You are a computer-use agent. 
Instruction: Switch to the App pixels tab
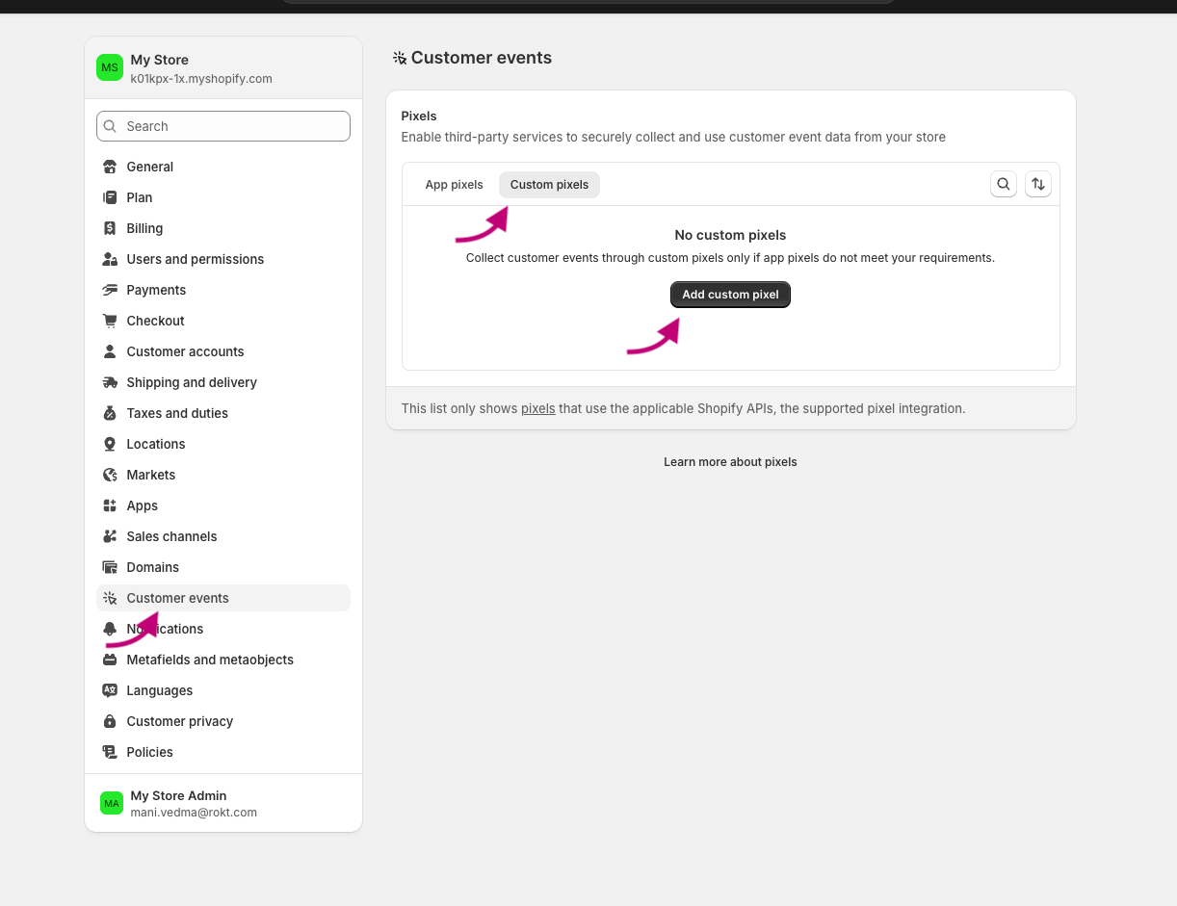coord(454,184)
